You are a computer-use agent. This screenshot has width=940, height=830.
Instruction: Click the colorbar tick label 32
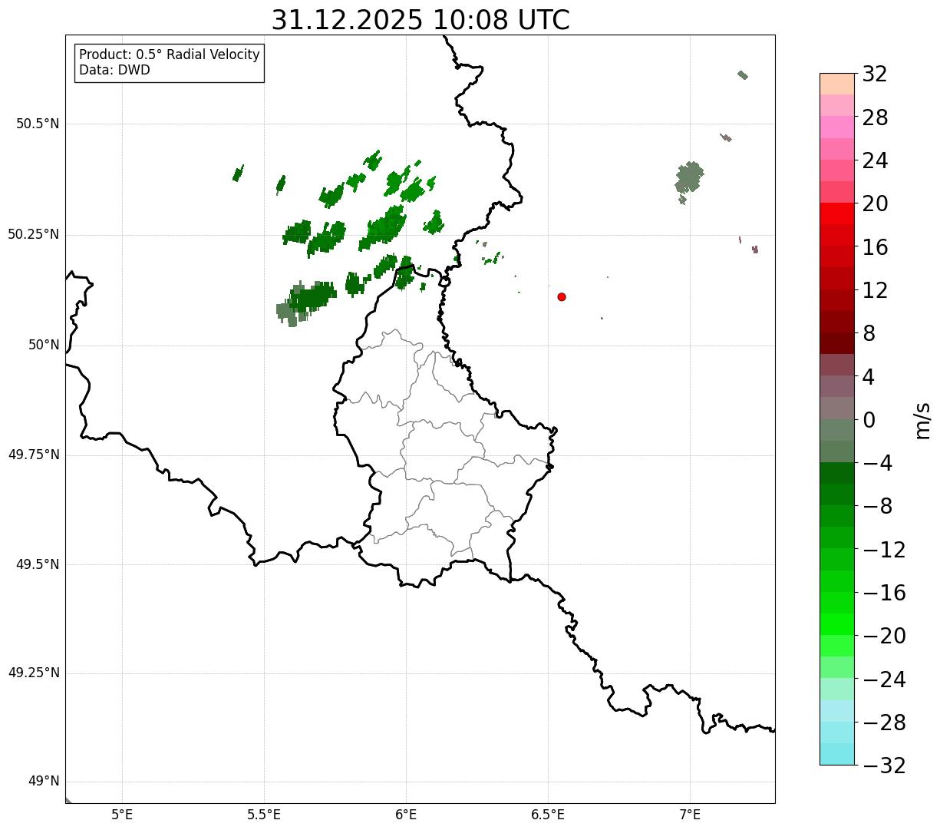tap(875, 74)
